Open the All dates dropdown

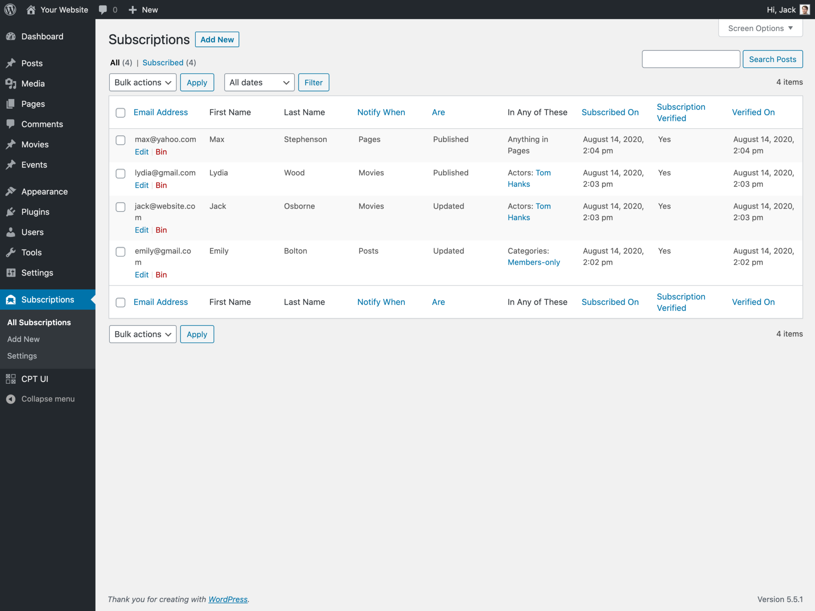pyautogui.click(x=259, y=82)
